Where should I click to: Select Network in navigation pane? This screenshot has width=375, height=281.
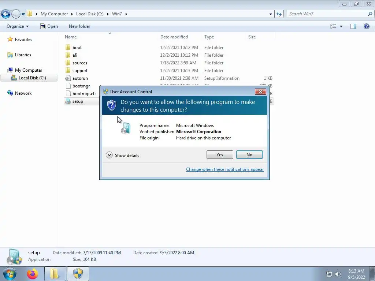tap(23, 93)
